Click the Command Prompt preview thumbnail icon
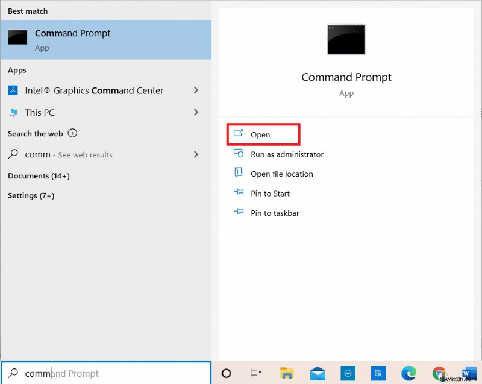The image size is (482, 384). coord(346,39)
